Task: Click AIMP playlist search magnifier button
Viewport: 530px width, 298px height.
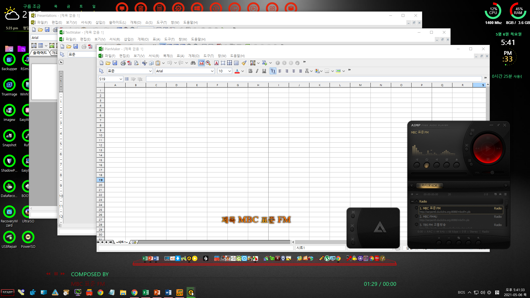Action: click(478, 243)
